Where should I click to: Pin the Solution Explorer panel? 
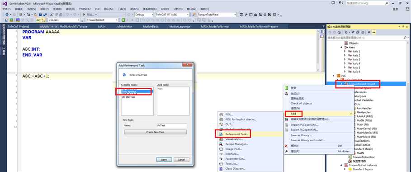tap(403, 27)
